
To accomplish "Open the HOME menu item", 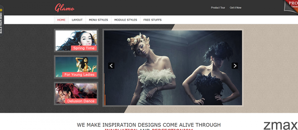I will tap(61, 20).
